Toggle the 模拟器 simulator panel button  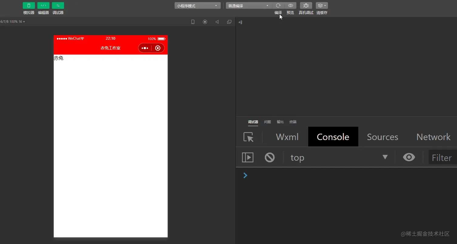(29, 5)
